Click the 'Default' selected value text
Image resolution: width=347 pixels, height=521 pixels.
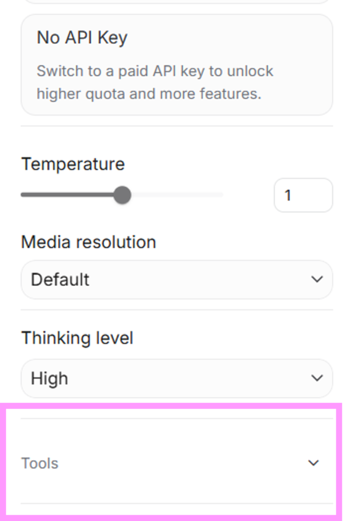(x=60, y=279)
